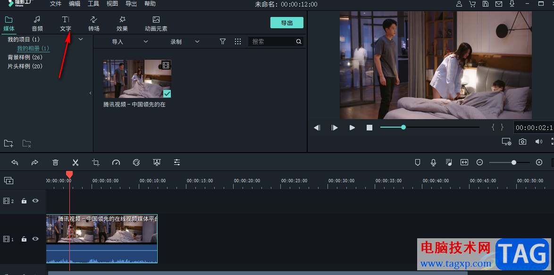Zoom timeline to fit icon
554x275 pixels.
(x=464, y=162)
